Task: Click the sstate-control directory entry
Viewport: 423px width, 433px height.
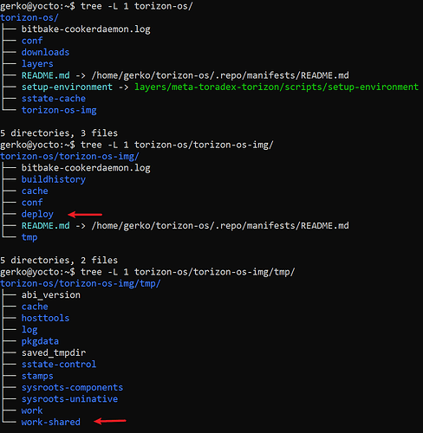Action: pos(59,365)
